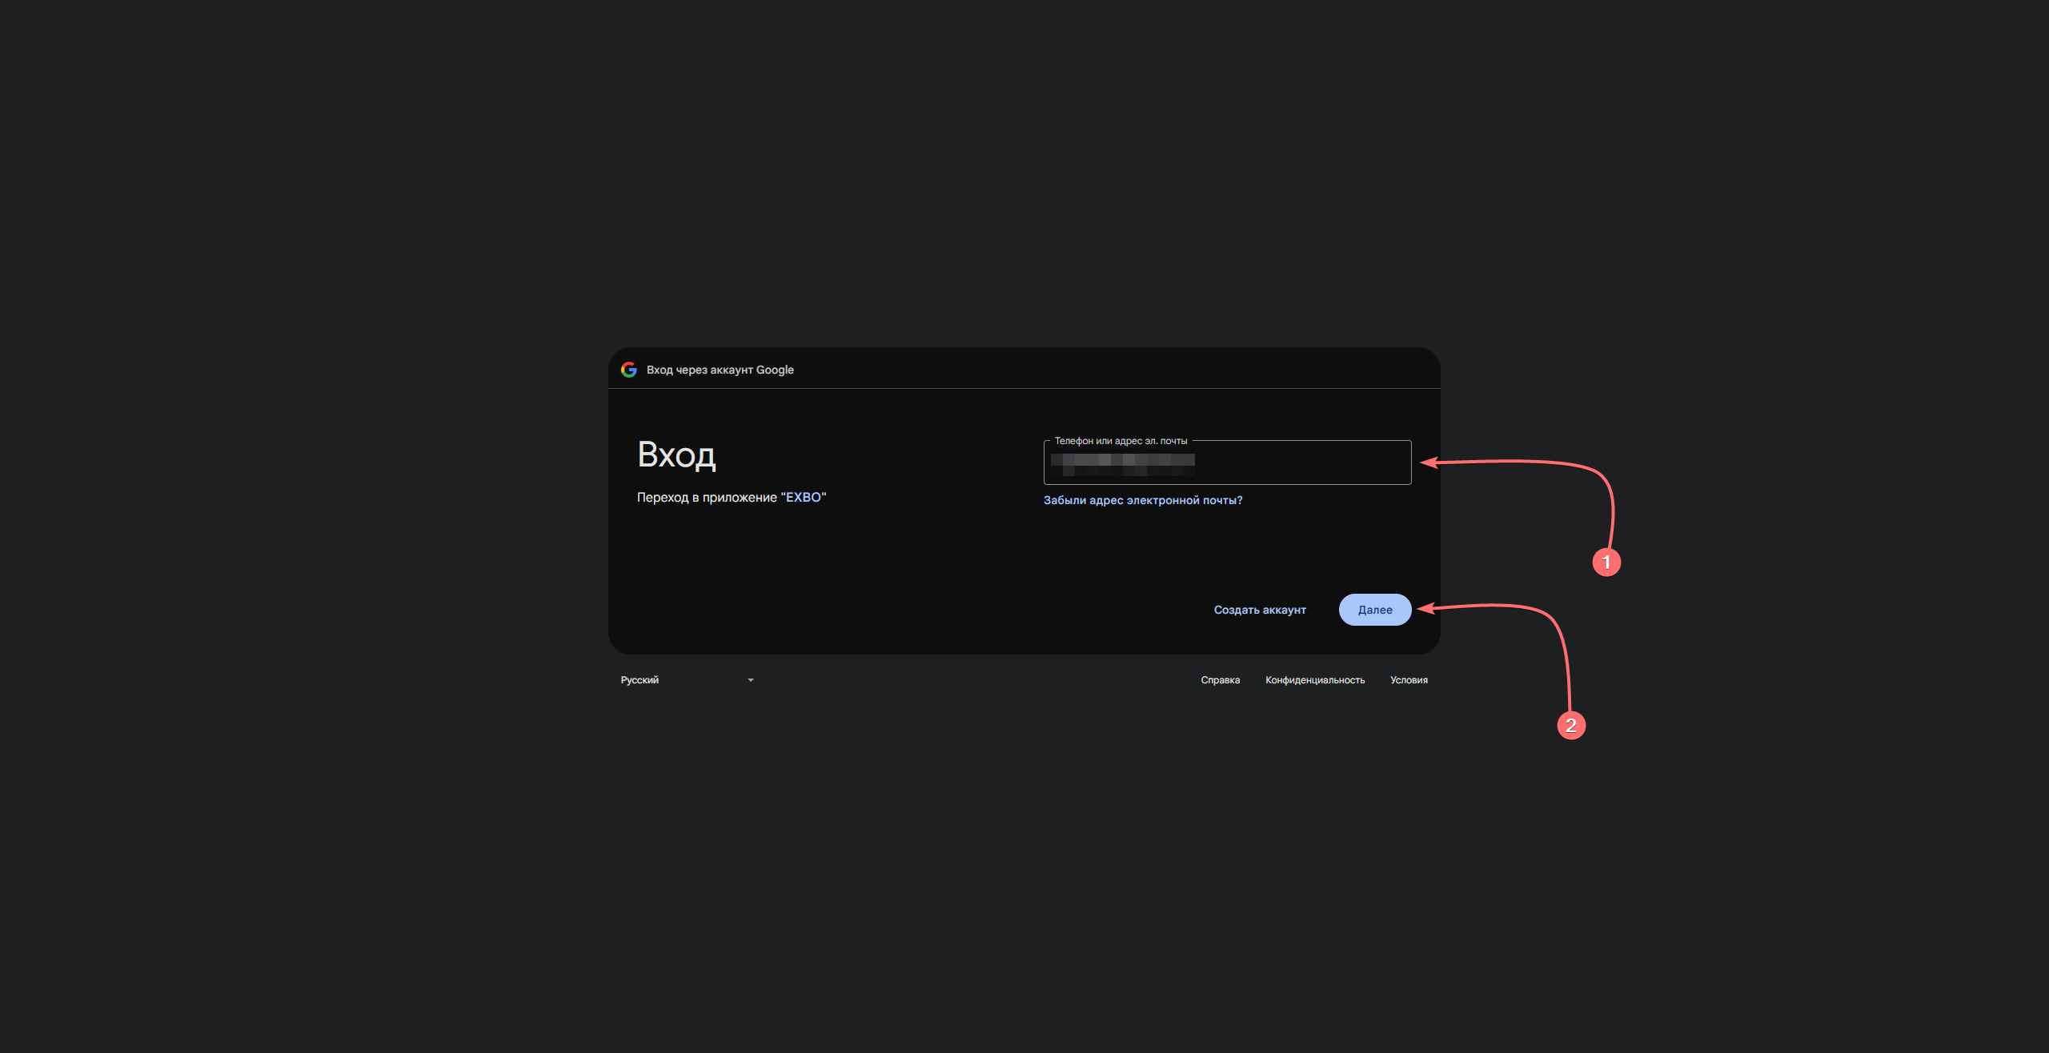Open the EXBO application link
This screenshot has height=1053, width=2049.
(x=804, y=497)
